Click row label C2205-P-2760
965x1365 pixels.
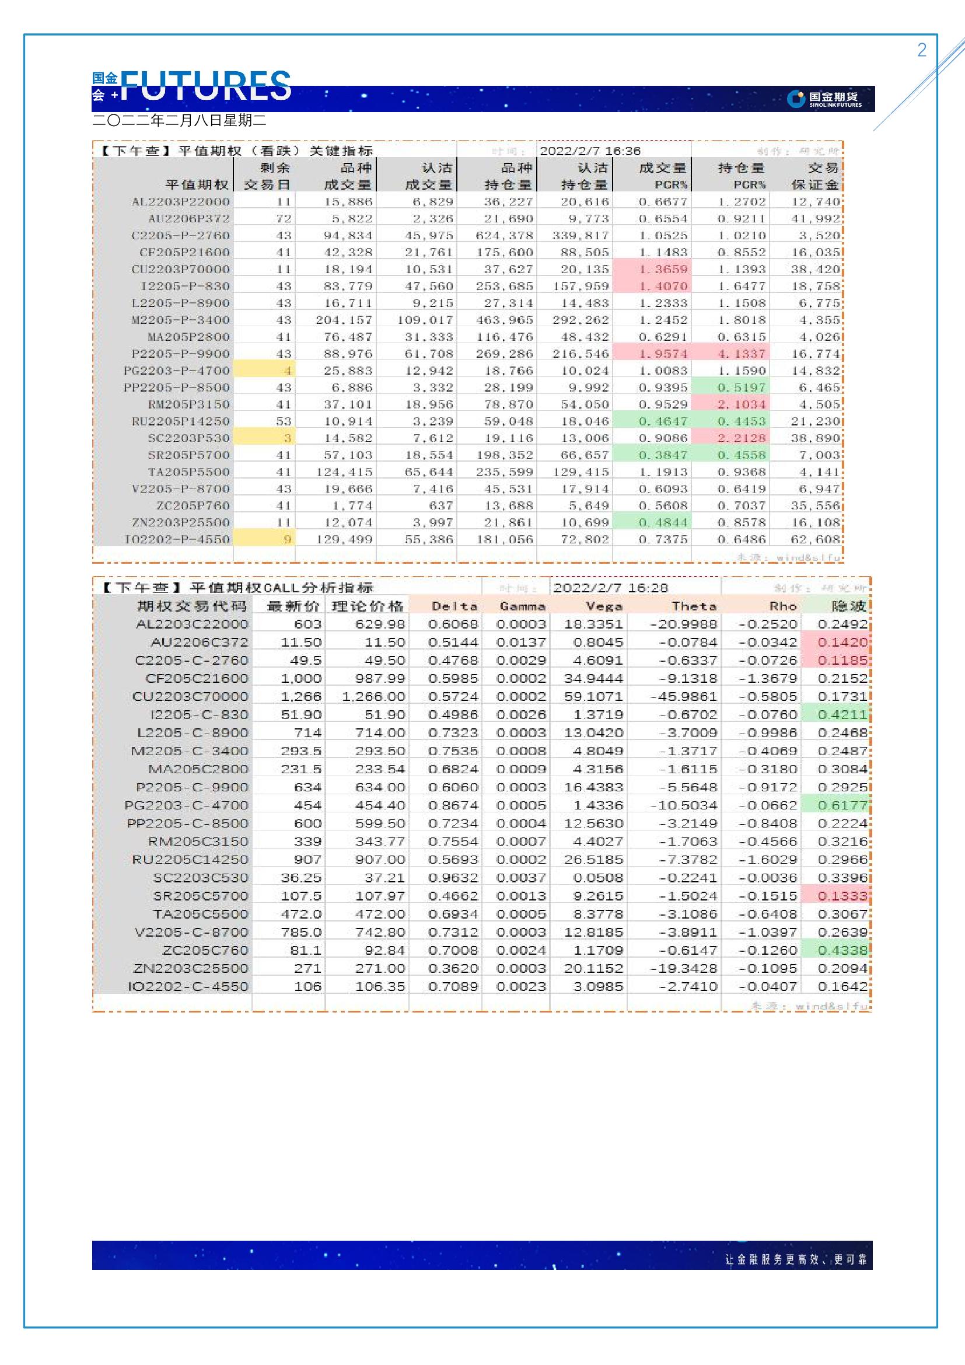point(181,235)
